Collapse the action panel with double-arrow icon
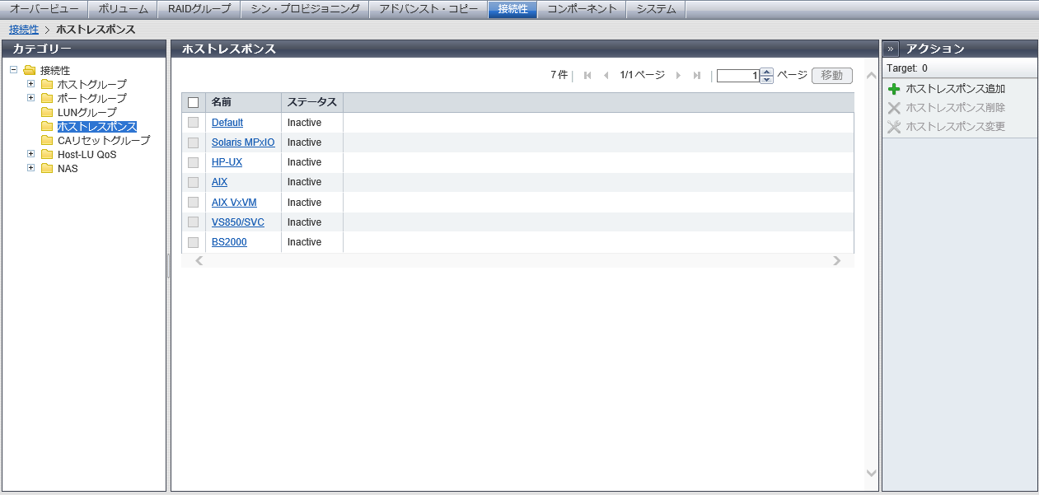Viewport: 1039px width, 495px height. [x=891, y=49]
